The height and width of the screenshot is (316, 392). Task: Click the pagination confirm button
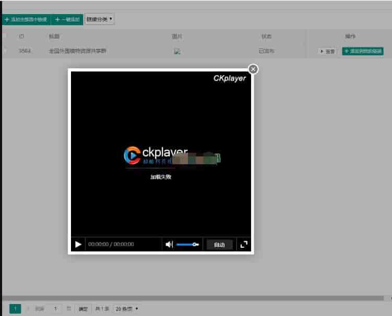[83, 309]
